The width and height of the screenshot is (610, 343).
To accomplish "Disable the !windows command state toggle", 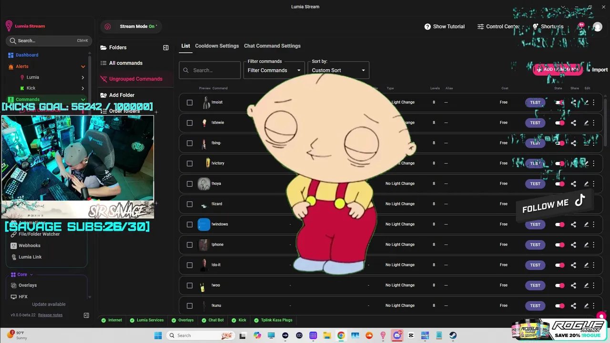I will coord(559,224).
